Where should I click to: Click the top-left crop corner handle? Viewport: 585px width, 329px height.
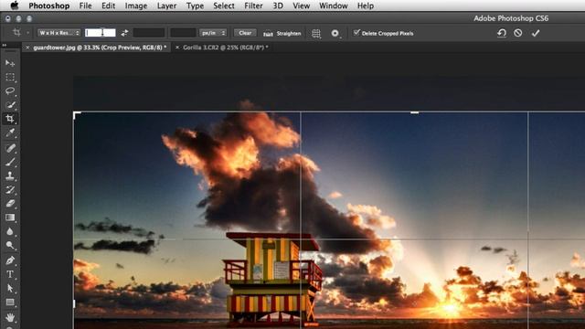click(x=76, y=114)
